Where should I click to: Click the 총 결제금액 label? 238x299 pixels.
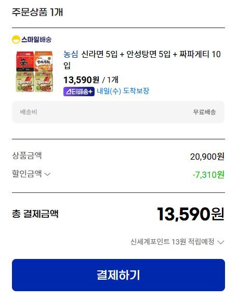coord(35,214)
